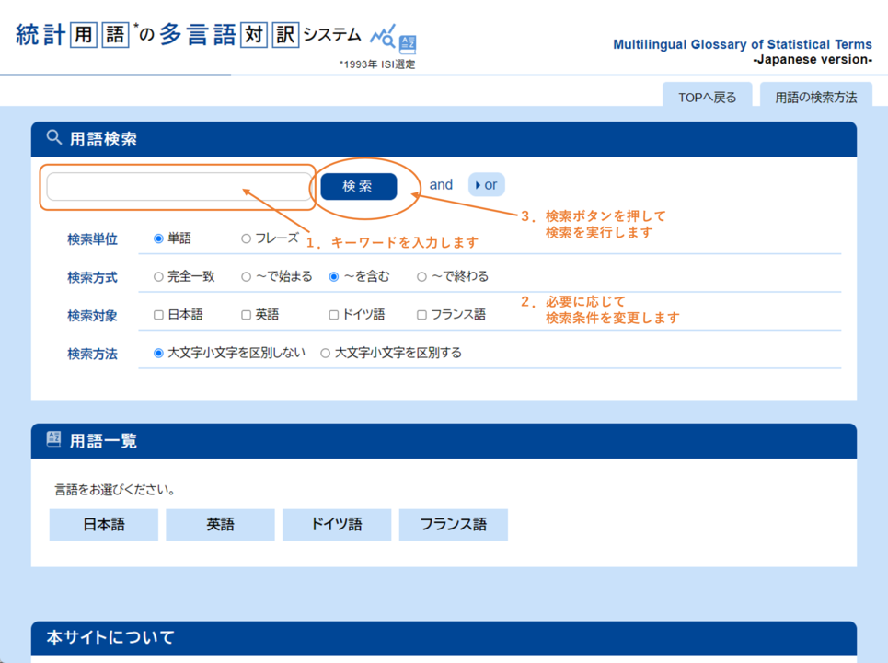Click the keyword search input field
The height and width of the screenshot is (663, 888).
coord(179,187)
